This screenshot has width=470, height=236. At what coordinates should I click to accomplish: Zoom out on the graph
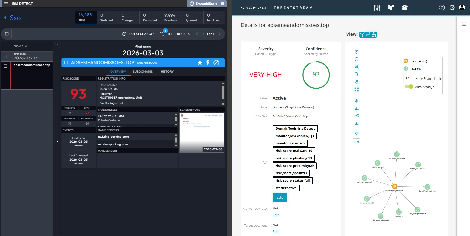click(x=357, y=74)
